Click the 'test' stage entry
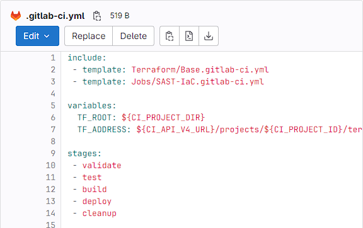The width and height of the screenshot is (363, 228). coord(92,178)
